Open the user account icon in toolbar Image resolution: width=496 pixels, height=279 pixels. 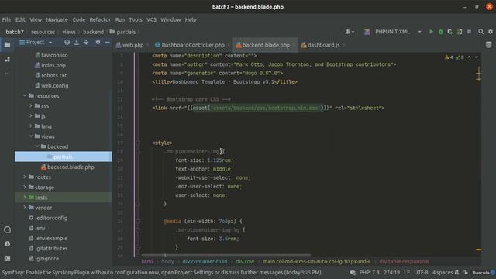(x=350, y=32)
